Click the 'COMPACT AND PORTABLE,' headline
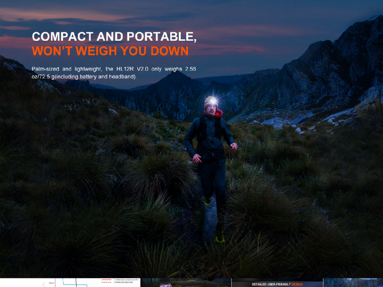Screen dimensions: 383x287 click(x=114, y=37)
